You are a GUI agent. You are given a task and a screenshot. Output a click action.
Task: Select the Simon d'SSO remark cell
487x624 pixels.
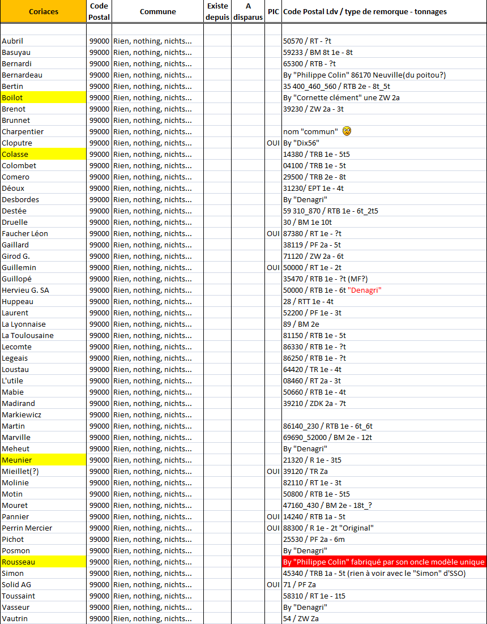click(x=385, y=574)
